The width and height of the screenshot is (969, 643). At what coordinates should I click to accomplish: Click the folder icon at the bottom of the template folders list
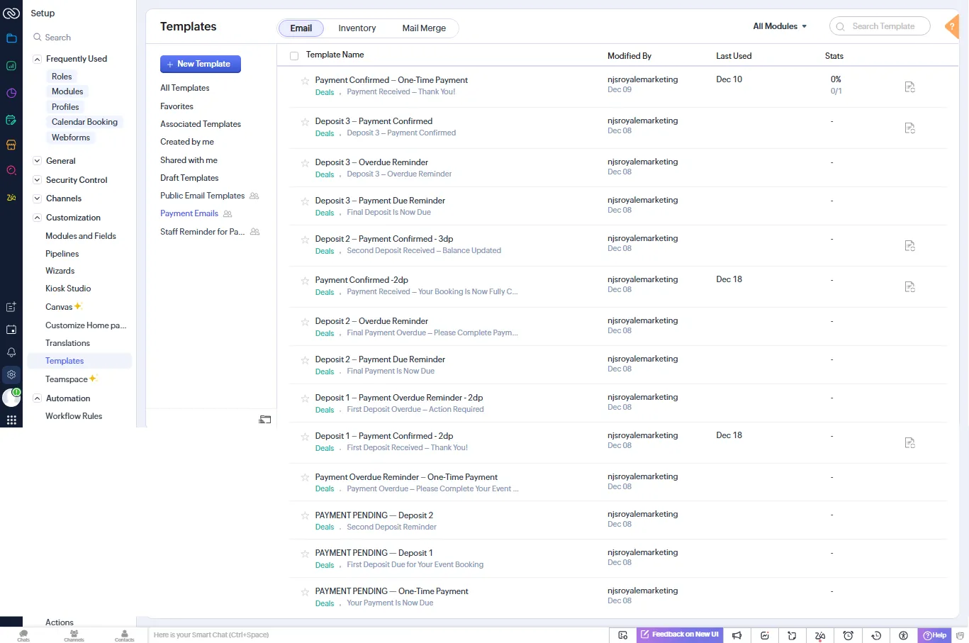265,420
